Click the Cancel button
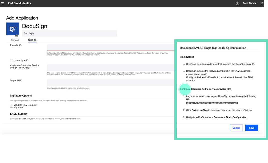 tap(236, 128)
